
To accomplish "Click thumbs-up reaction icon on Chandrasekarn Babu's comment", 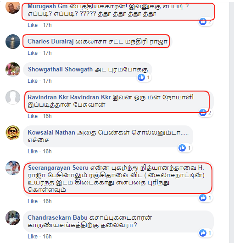I will (x=203, y=233).
